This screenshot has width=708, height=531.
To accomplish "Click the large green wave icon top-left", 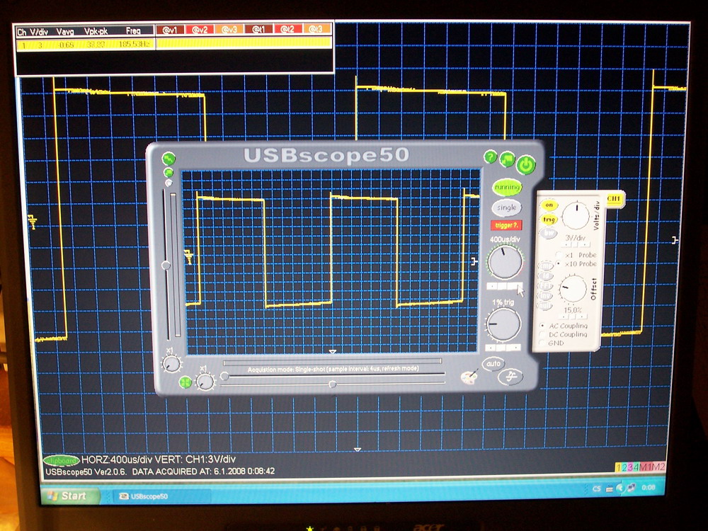I will 169,159.
